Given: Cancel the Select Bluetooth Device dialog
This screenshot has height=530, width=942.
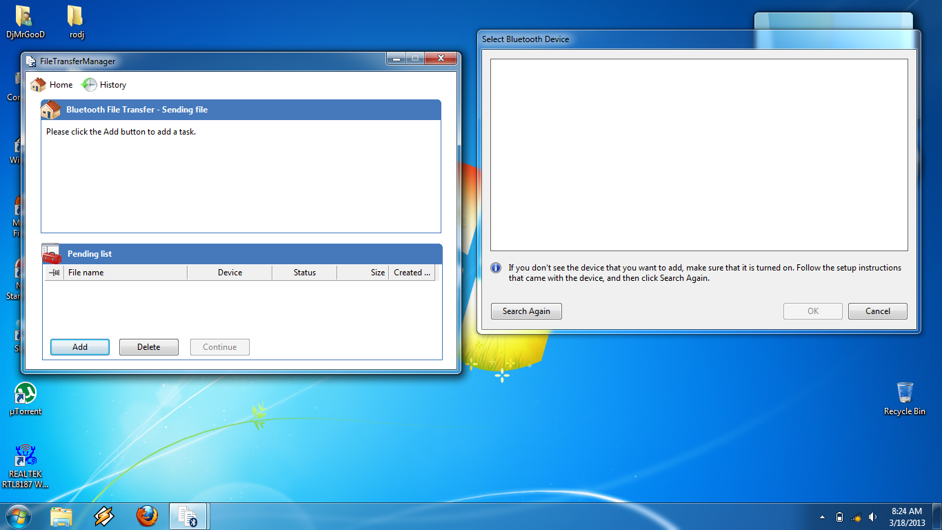Looking at the screenshot, I should pyautogui.click(x=878, y=311).
